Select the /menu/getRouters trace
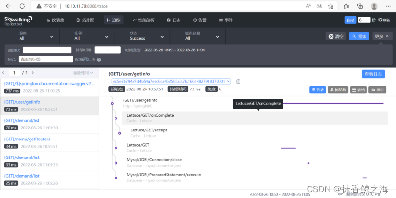396x198 pixels. [50, 143]
